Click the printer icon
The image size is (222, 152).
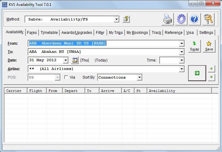168,19
